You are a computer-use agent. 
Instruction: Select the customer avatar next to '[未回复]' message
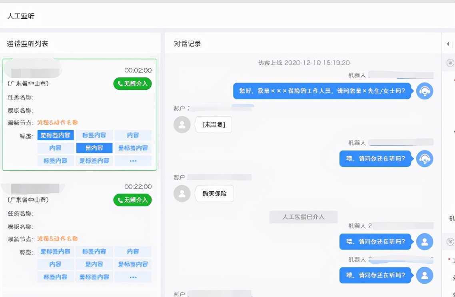click(x=182, y=124)
